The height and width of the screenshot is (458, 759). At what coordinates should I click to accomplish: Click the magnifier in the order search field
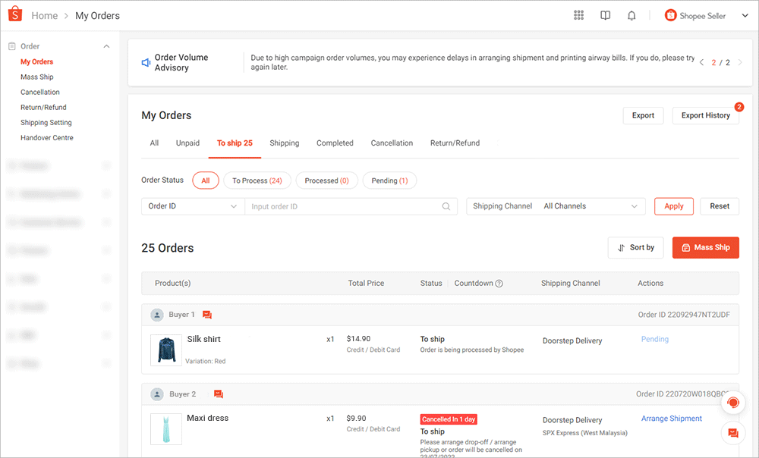click(x=446, y=205)
